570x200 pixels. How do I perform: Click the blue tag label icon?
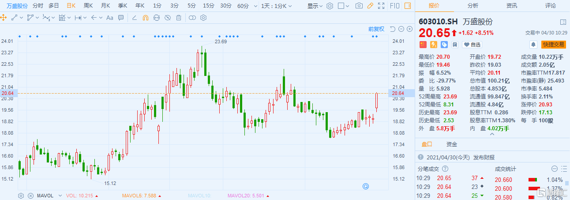coord(444,44)
